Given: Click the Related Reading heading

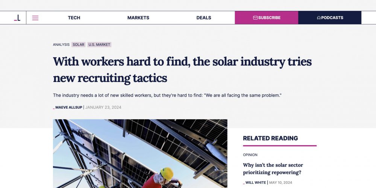Looking at the screenshot, I should [x=270, y=138].
